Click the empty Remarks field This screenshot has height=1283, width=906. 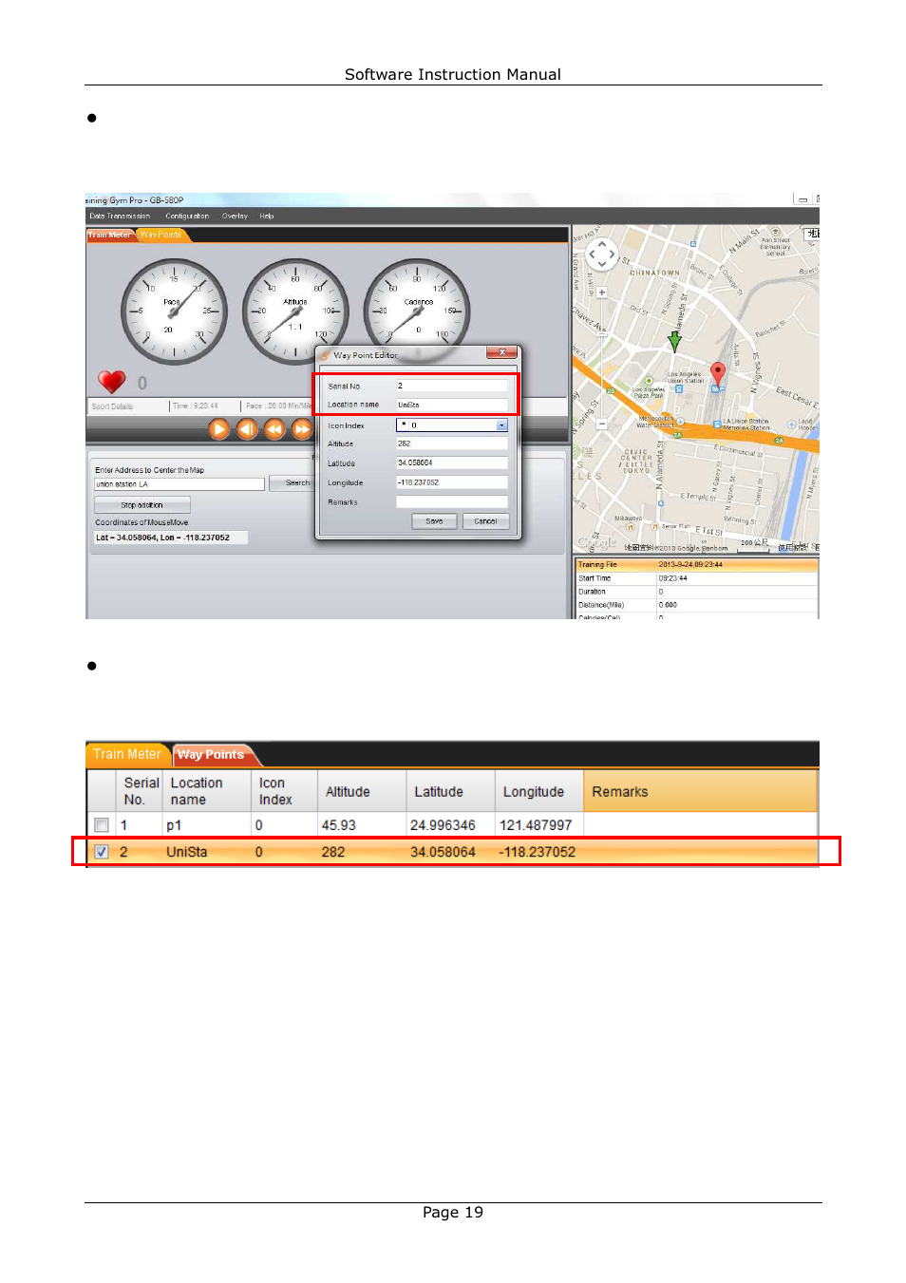(452, 502)
